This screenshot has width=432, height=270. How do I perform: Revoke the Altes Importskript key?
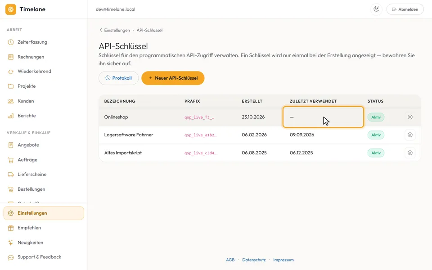pyautogui.click(x=410, y=153)
